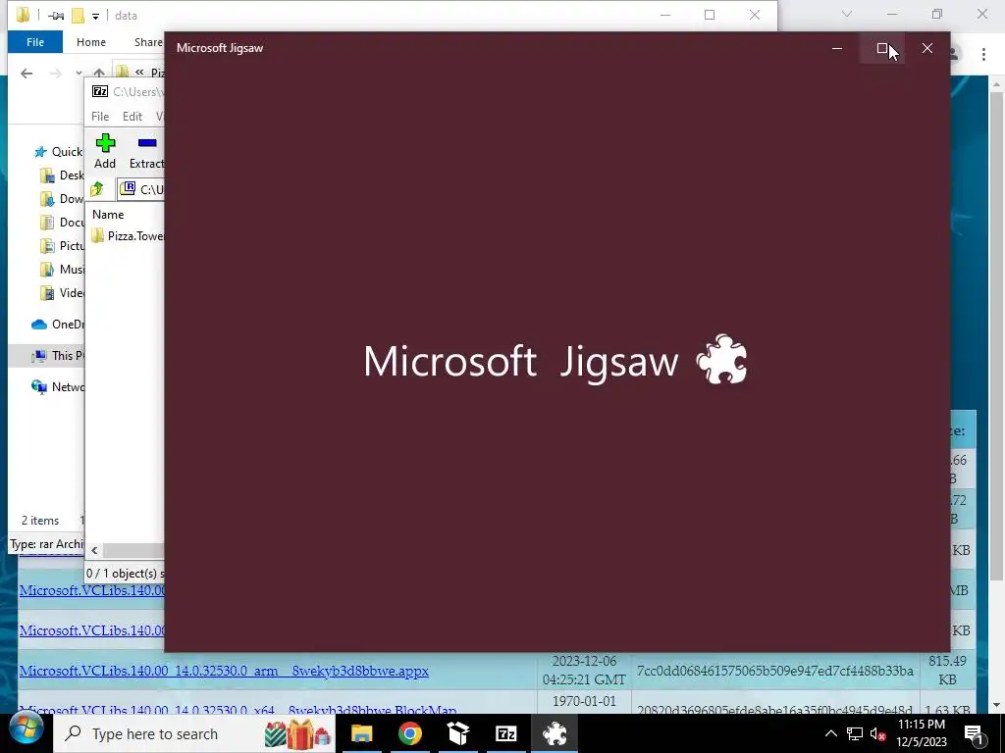This screenshot has height=753, width=1005.
Task: Open File Explorer from the taskbar
Action: [x=361, y=733]
